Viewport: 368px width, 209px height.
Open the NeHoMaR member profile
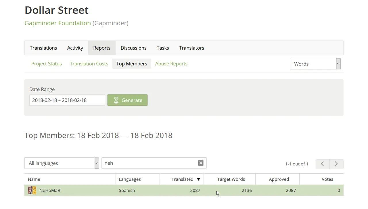[50, 190]
